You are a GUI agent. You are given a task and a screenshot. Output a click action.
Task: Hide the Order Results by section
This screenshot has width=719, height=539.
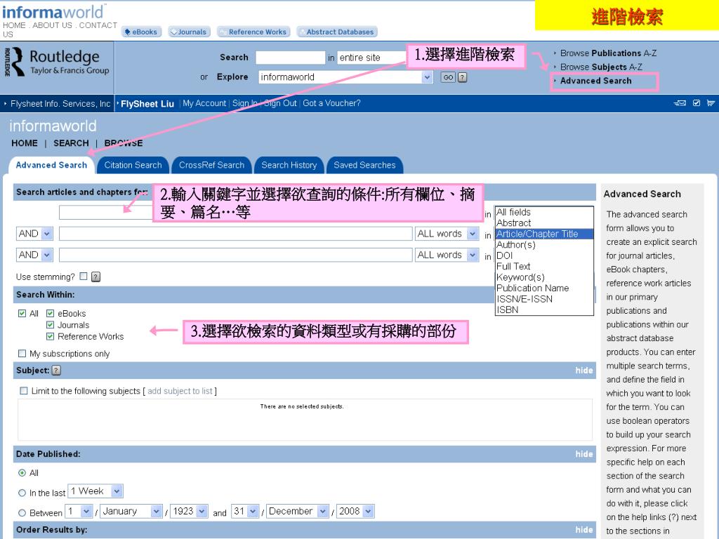click(x=583, y=529)
